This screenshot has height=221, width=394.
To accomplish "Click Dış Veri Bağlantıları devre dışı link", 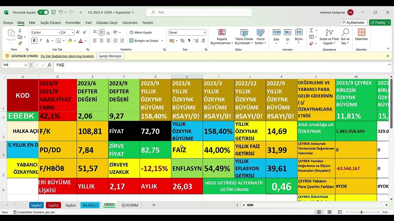I will click(67, 56).
